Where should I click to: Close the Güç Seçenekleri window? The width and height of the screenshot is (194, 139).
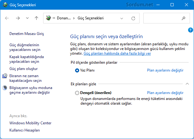(x=186, y=5)
